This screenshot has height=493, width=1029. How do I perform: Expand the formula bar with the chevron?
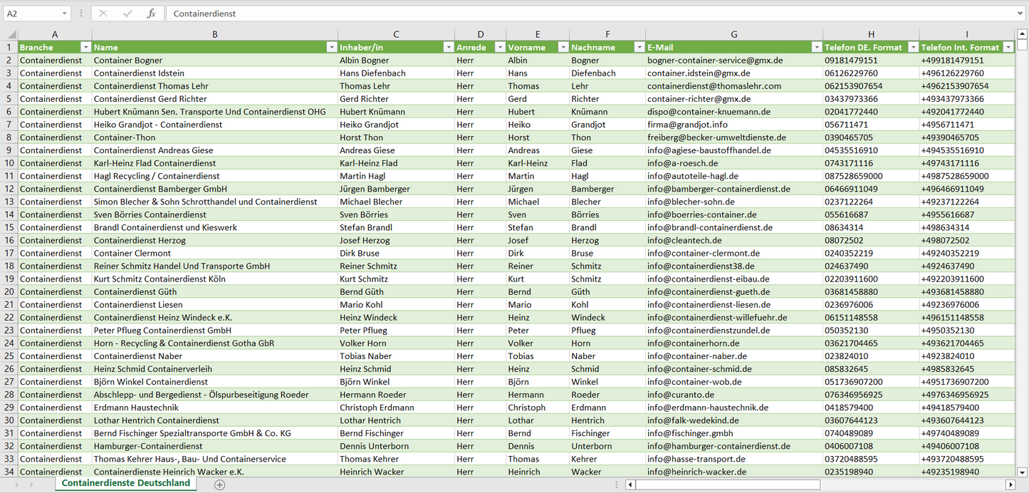pyautogui.click(x=1021, y=14)
